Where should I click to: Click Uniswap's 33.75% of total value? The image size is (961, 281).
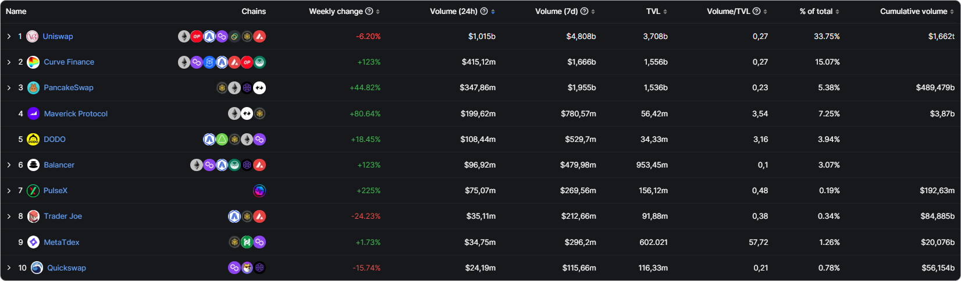827,37
